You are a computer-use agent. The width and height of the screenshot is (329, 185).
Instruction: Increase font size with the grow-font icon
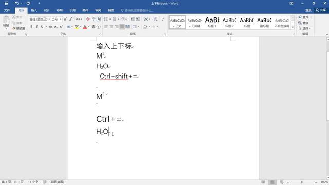click(65, 19)
